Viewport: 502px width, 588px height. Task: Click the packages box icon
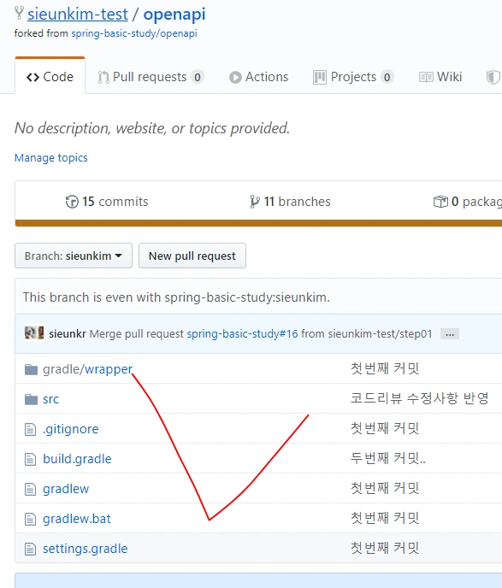[440, 202]
